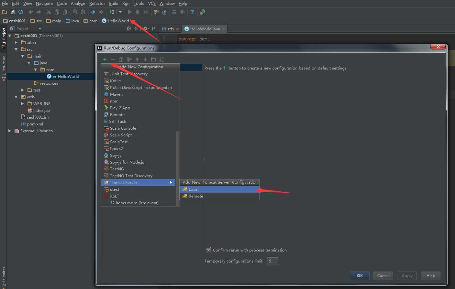455x289 pixels.
Task: Click the Find magnifier icon
Action: [75, 12]
